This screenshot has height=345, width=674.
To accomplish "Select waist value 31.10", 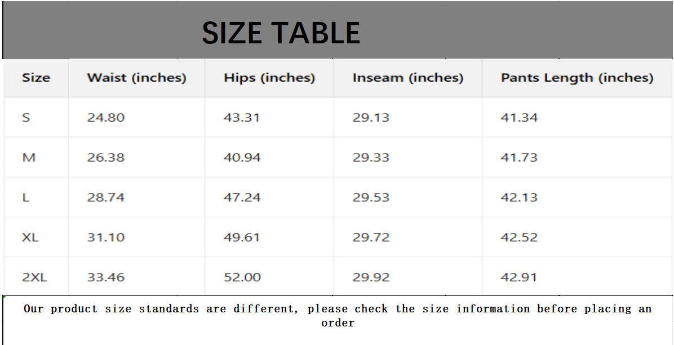I will [106, 238].
